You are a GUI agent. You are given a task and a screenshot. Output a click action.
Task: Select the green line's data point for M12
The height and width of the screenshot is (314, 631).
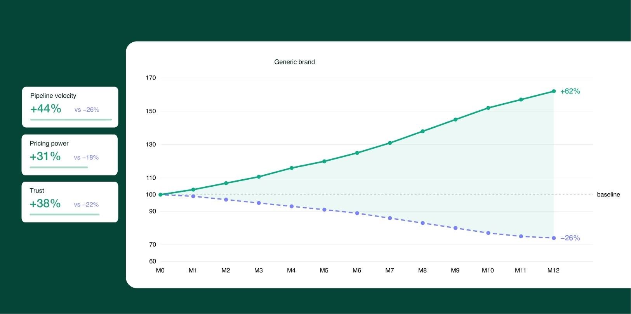coord(554,91)
